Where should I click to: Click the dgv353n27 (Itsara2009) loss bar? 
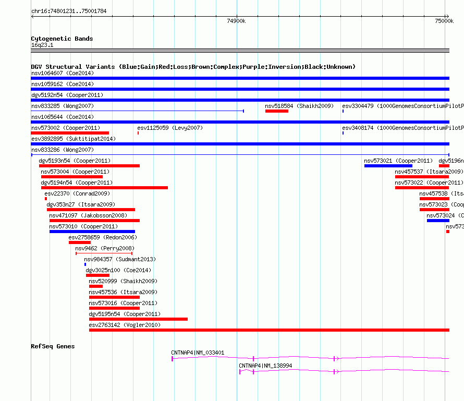[x=91, y=210]
